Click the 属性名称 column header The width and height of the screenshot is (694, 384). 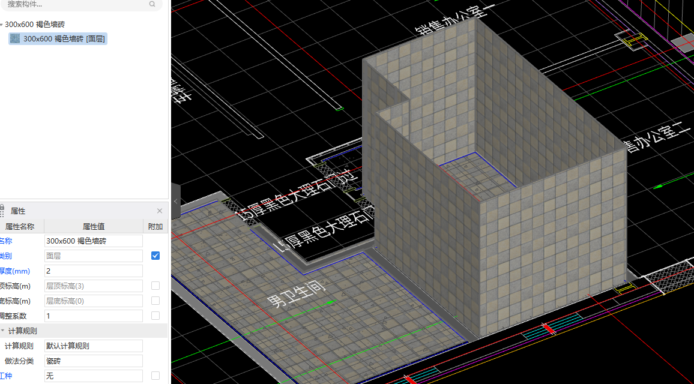[x=19, y=227]
